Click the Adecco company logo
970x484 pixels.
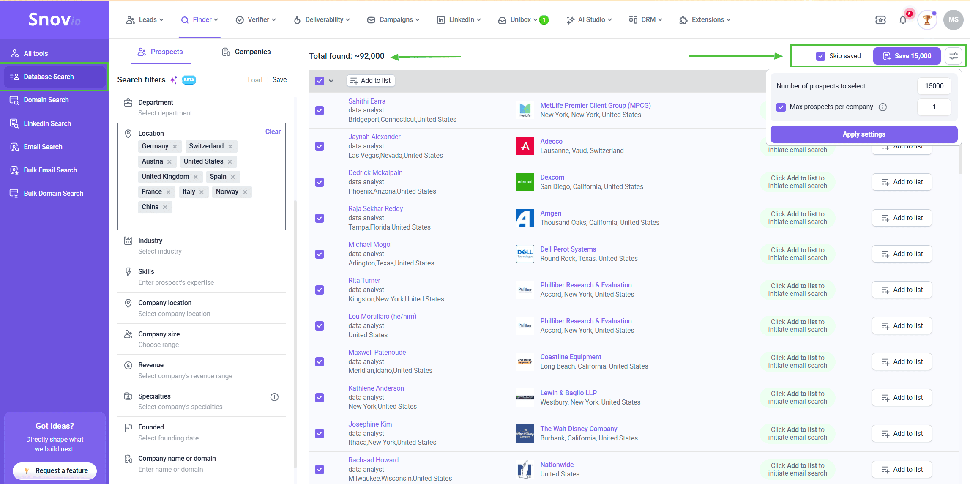click(525, 146)
